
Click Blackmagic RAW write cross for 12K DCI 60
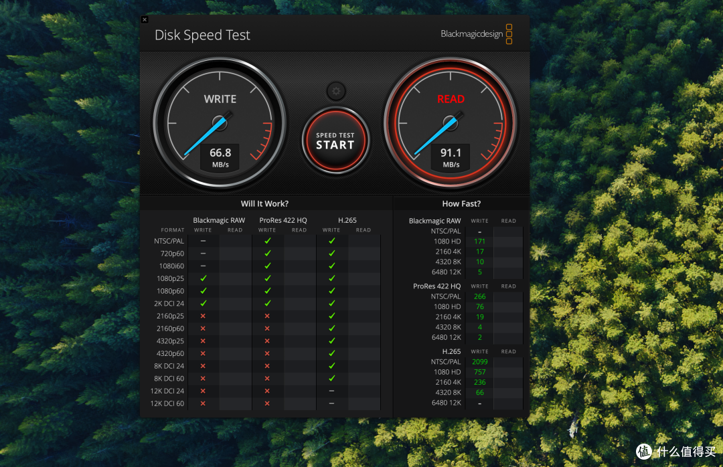[203, 403]
